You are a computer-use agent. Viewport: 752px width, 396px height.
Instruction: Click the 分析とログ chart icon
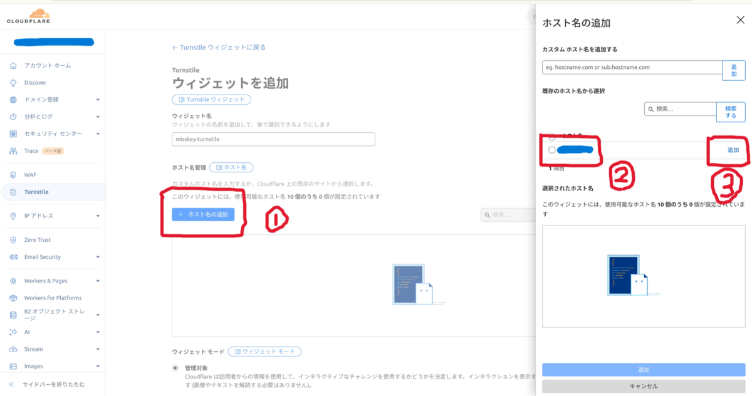(13, 117)
